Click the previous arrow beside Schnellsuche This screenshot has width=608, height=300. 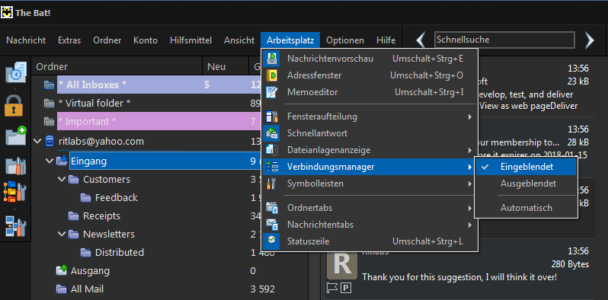click(x=421, y=40)
